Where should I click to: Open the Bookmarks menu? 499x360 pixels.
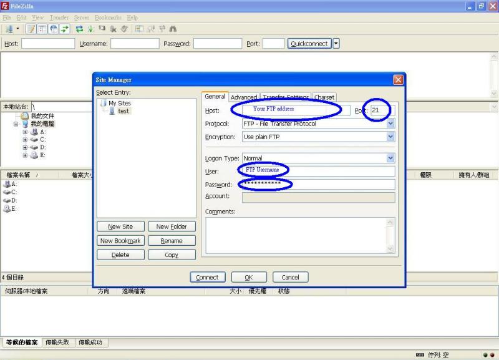(108, 17)
